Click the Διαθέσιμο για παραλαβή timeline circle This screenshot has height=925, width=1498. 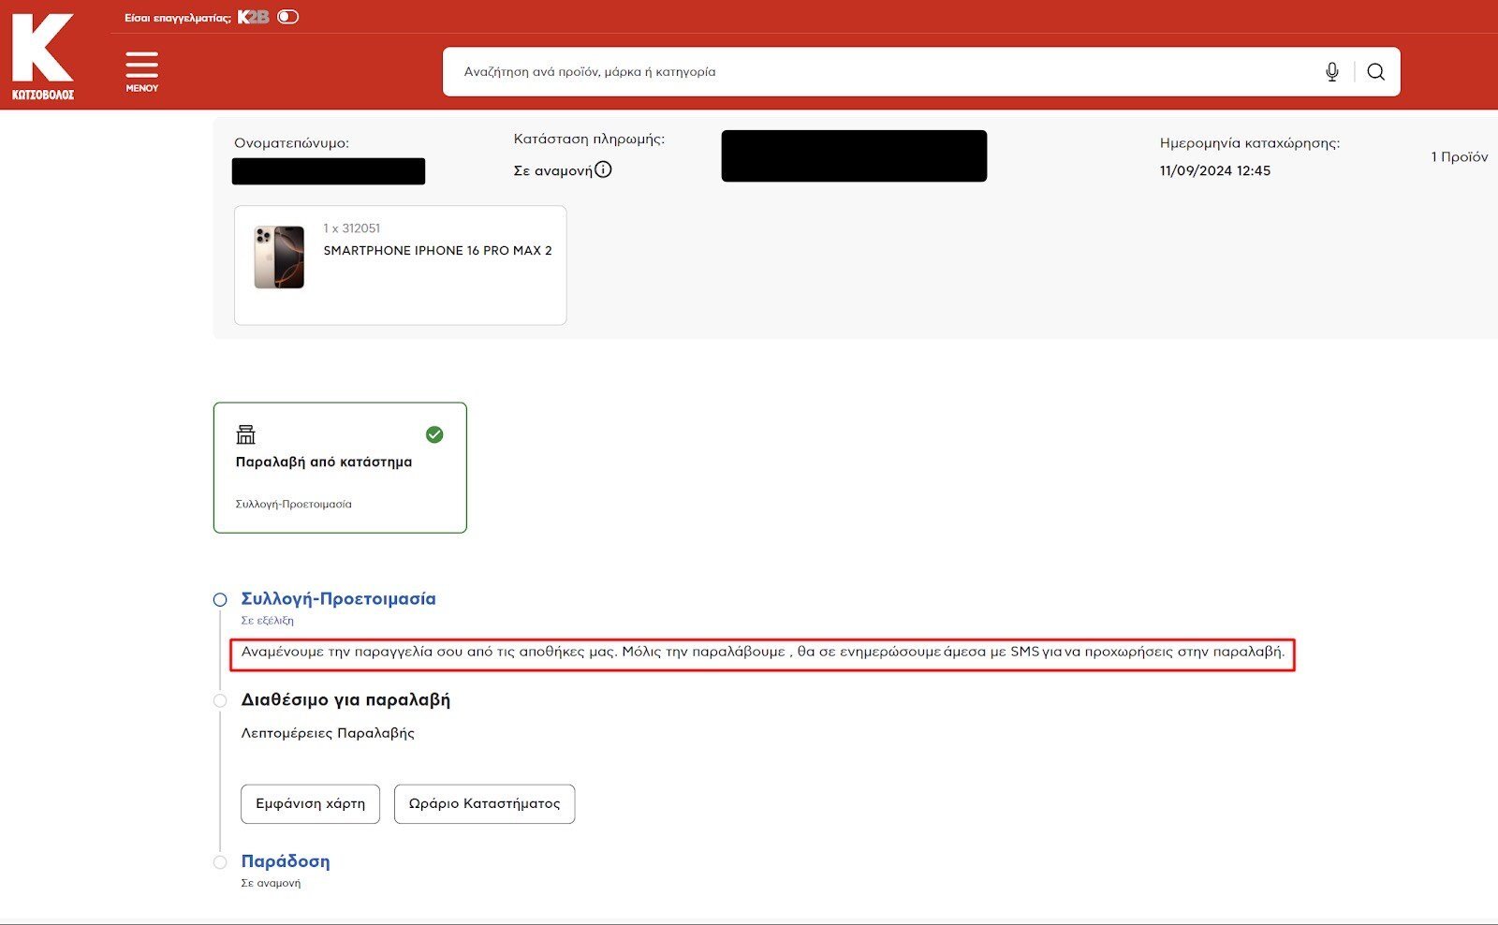[220, 700]
